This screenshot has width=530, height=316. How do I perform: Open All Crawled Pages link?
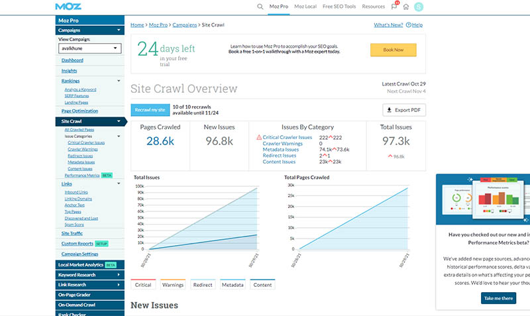(79, 129)
